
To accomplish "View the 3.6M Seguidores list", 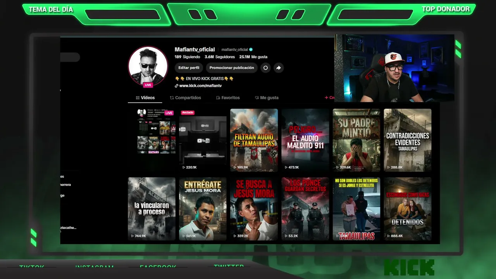I will click(x=220, y=57).
